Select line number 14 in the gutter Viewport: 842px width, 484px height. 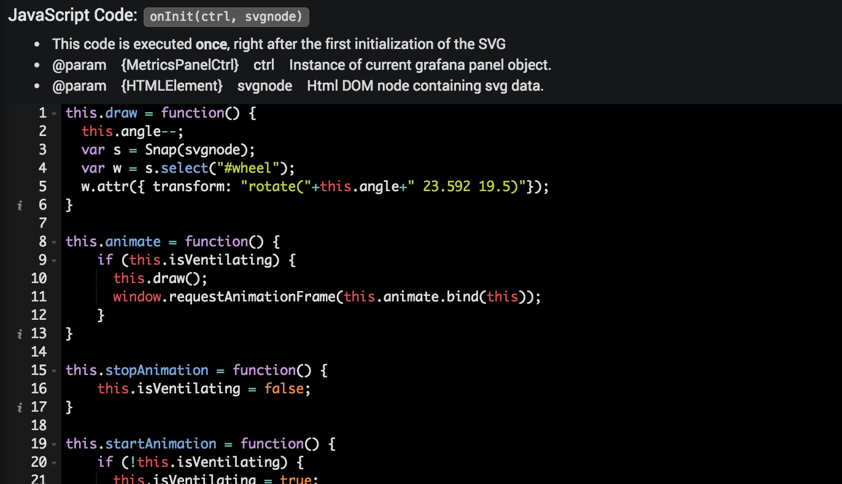click(x=39, y=352)
